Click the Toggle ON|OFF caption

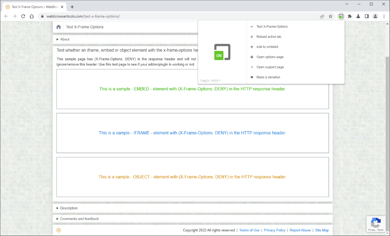pyautogui.click(x=210, y=81)
